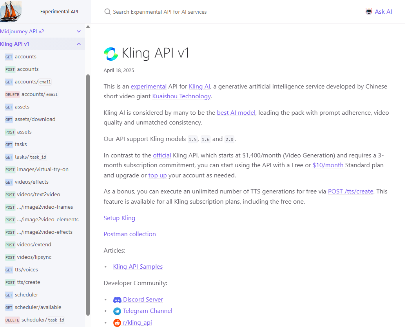Click the Kling API v1 page heading
The height and width of the screenshot is (327, 406).
[155, 53]
